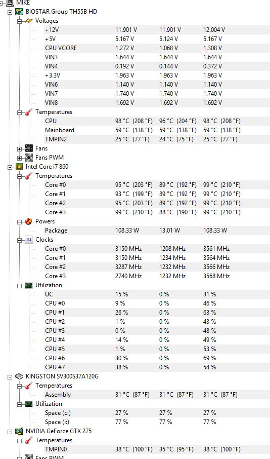Select the Package power row
The width and height of the screenshot is (270, 459).
[x=157, y=231]
